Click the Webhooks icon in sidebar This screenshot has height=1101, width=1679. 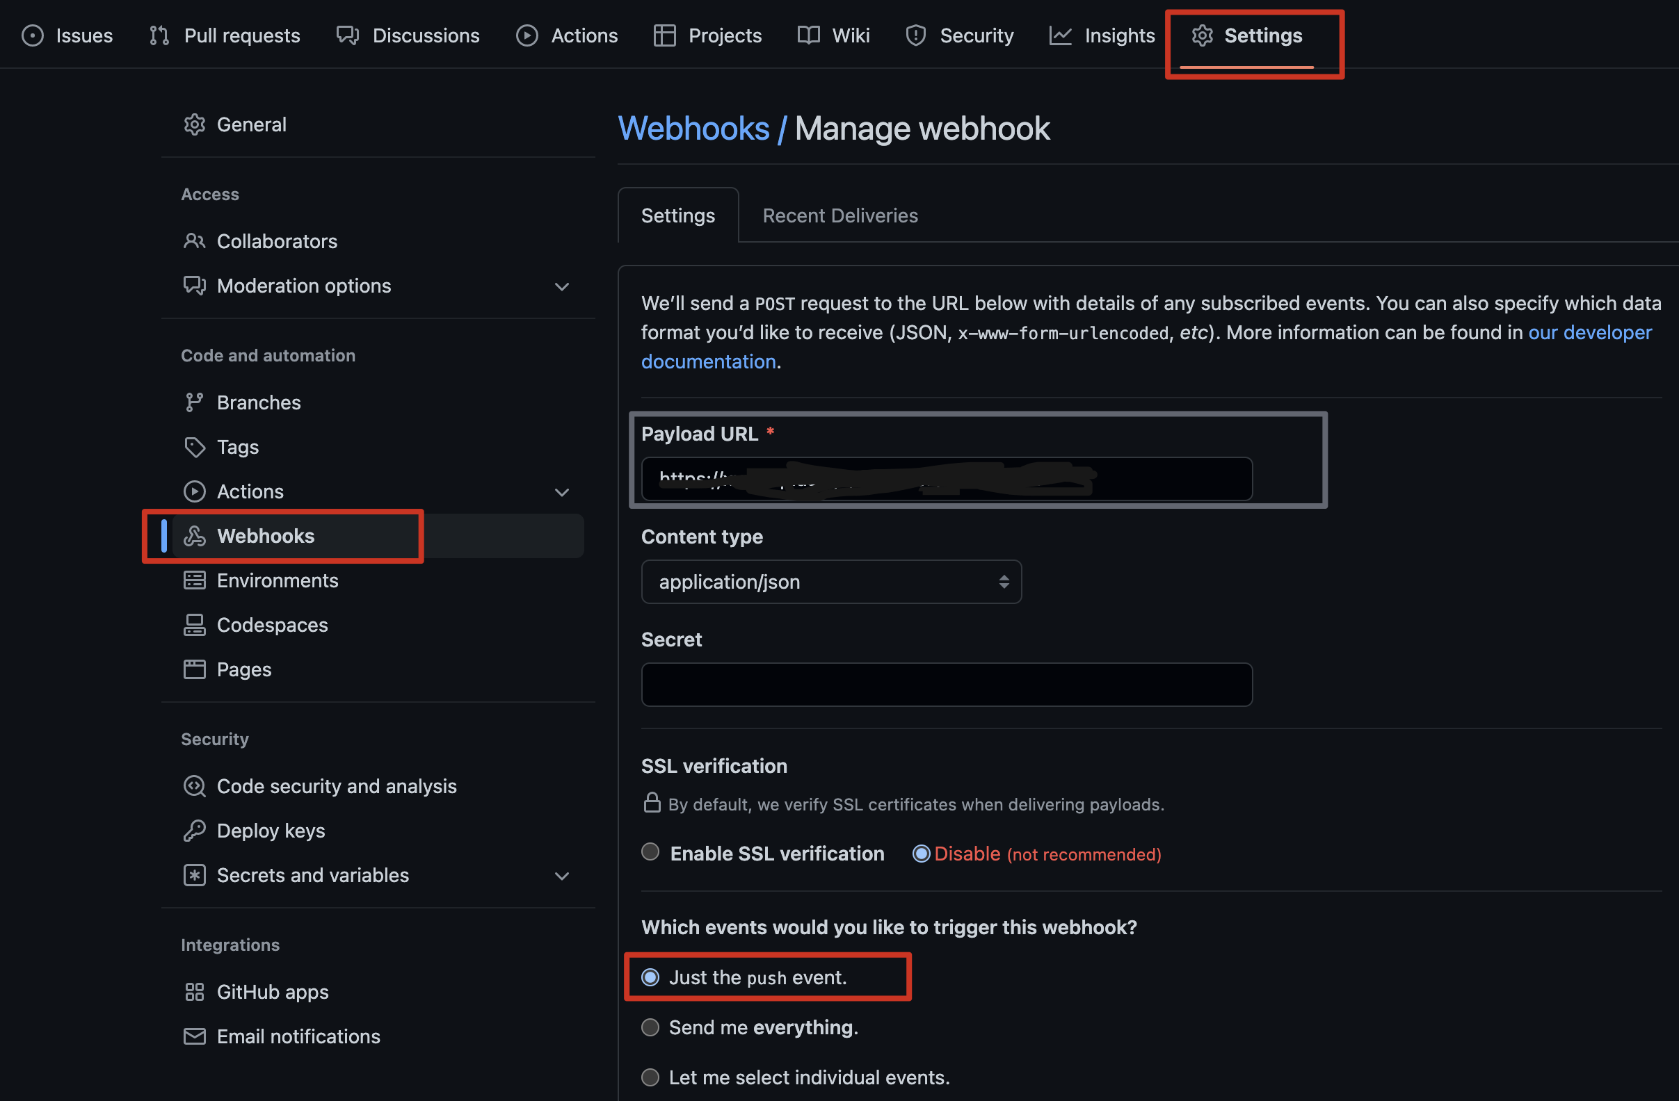195,536
